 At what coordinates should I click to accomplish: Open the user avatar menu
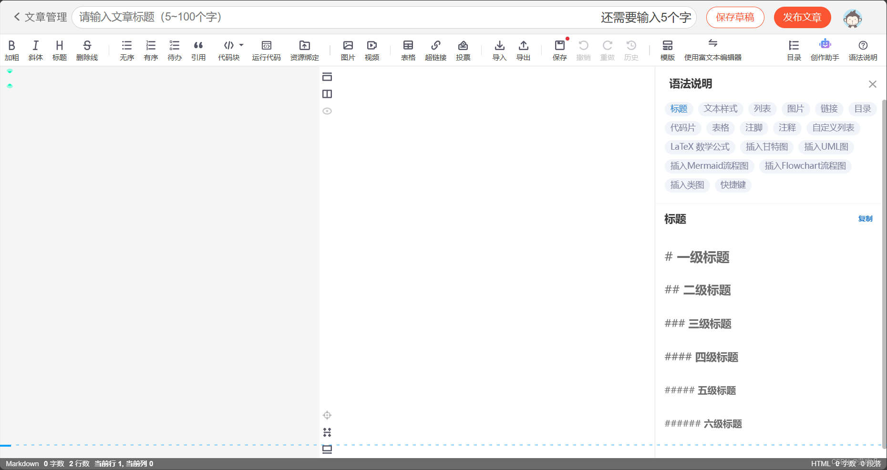pos(852,18)
